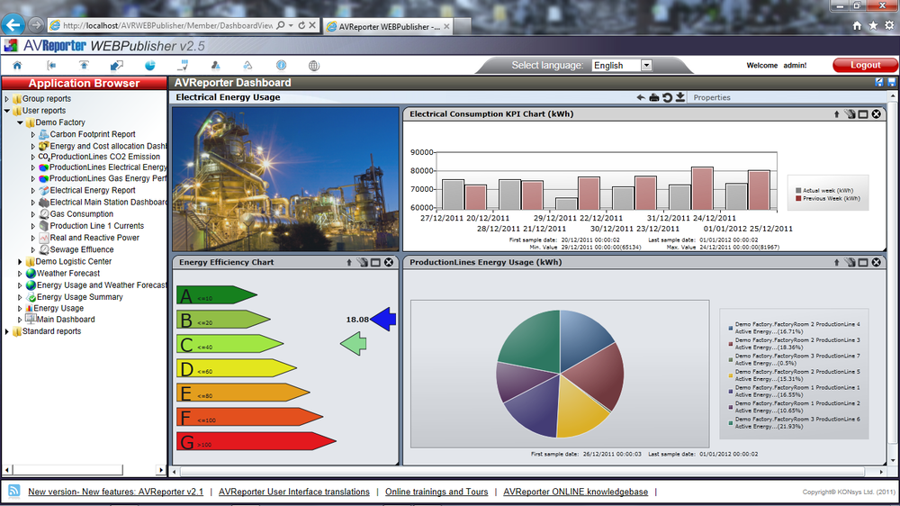
Task: Expand the Carbon Footprint Report item
Action: [32, 134]
